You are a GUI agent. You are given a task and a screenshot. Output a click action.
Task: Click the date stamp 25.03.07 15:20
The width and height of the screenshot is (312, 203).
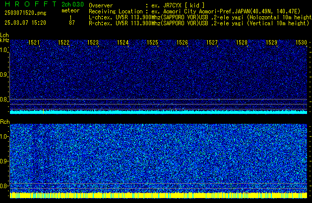25,23
